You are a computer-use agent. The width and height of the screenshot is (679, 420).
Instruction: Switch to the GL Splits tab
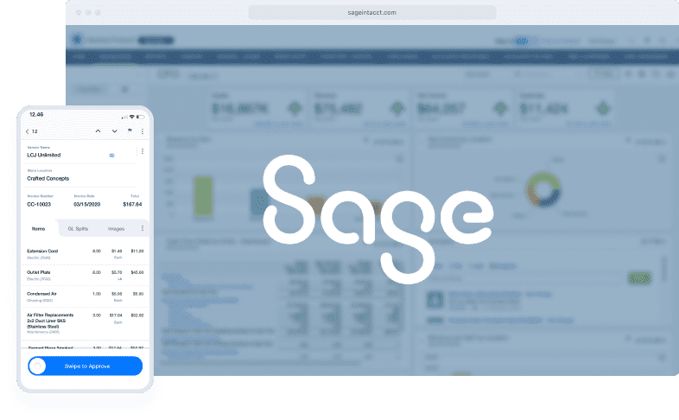pyautogui.click(x=77, y=228)
